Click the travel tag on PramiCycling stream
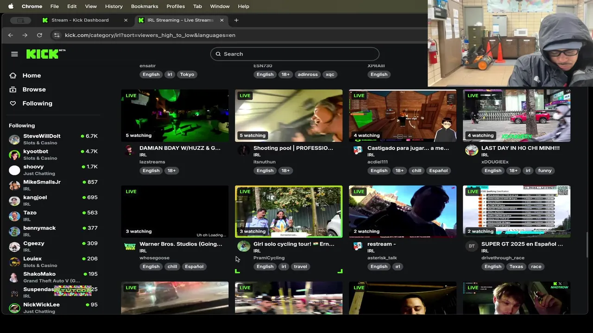 coord(300,266)
